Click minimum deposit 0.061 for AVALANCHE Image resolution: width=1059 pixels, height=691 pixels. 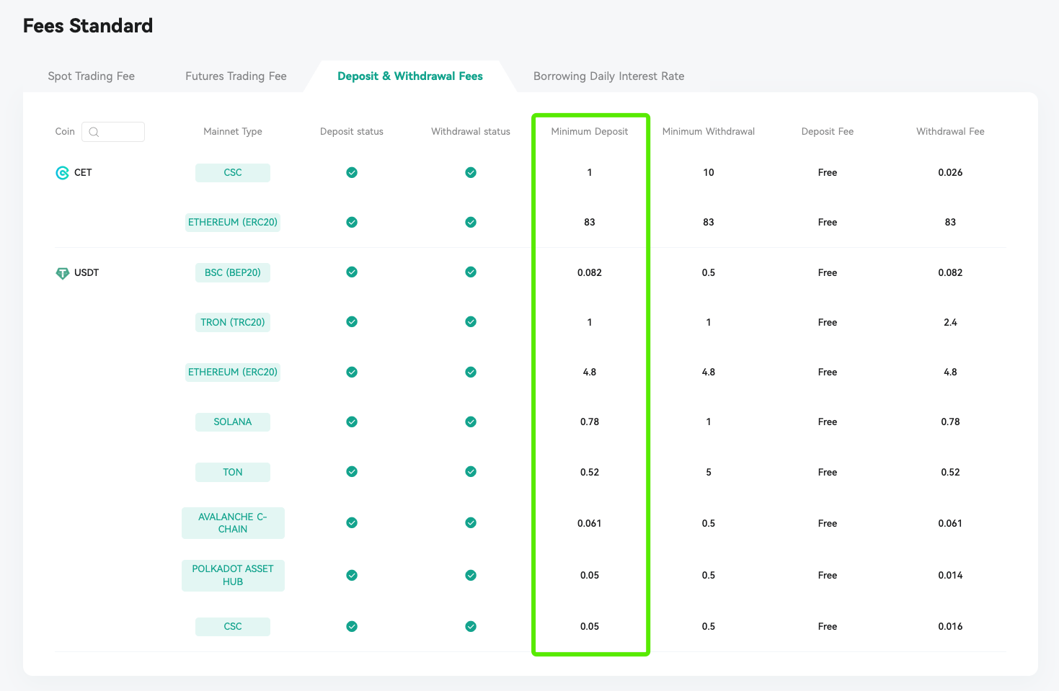coord(590,524)
